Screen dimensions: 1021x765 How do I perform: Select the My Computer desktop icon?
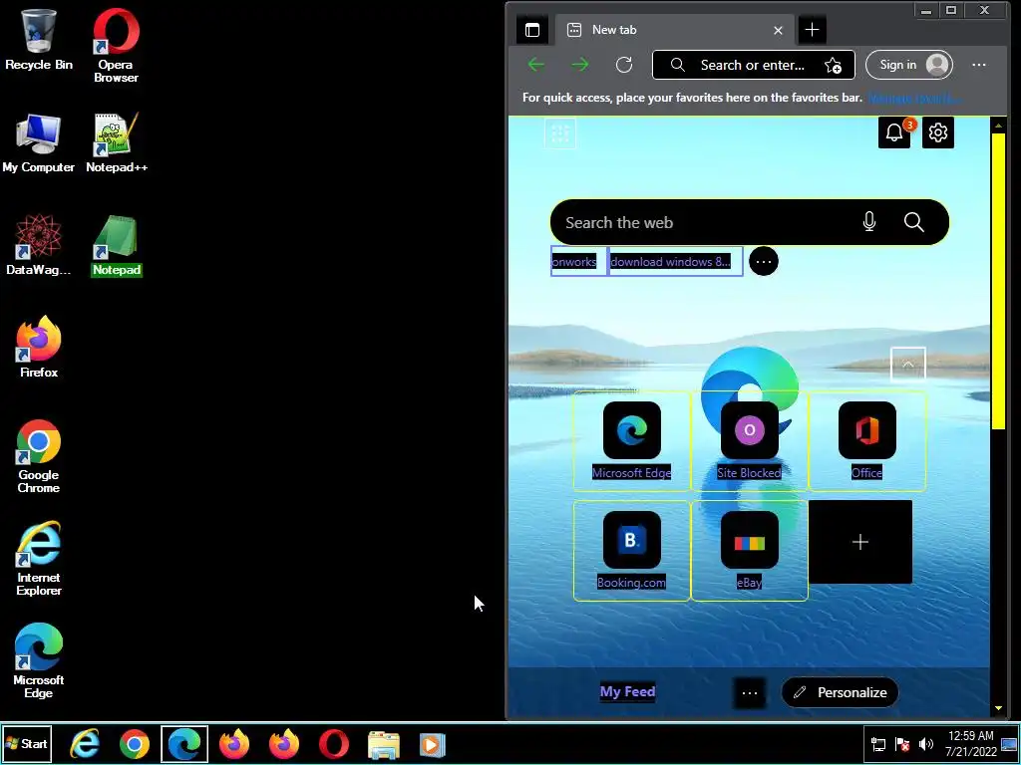pos(39,143)
